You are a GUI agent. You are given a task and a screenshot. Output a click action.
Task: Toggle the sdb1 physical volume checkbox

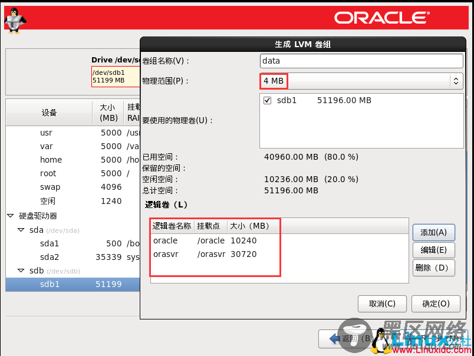[267, 100]
